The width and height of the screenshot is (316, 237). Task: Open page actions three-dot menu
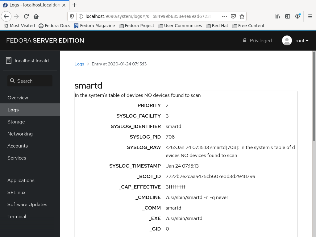[225, 16]
